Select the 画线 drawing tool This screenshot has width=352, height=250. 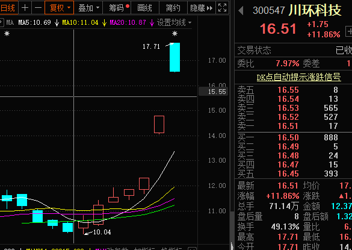(145, 8)
